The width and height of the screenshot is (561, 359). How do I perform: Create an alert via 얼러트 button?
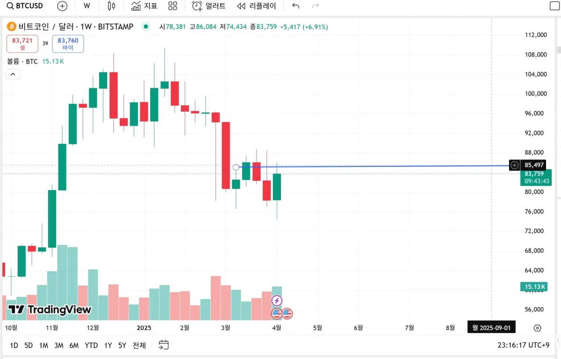[209, 6]
